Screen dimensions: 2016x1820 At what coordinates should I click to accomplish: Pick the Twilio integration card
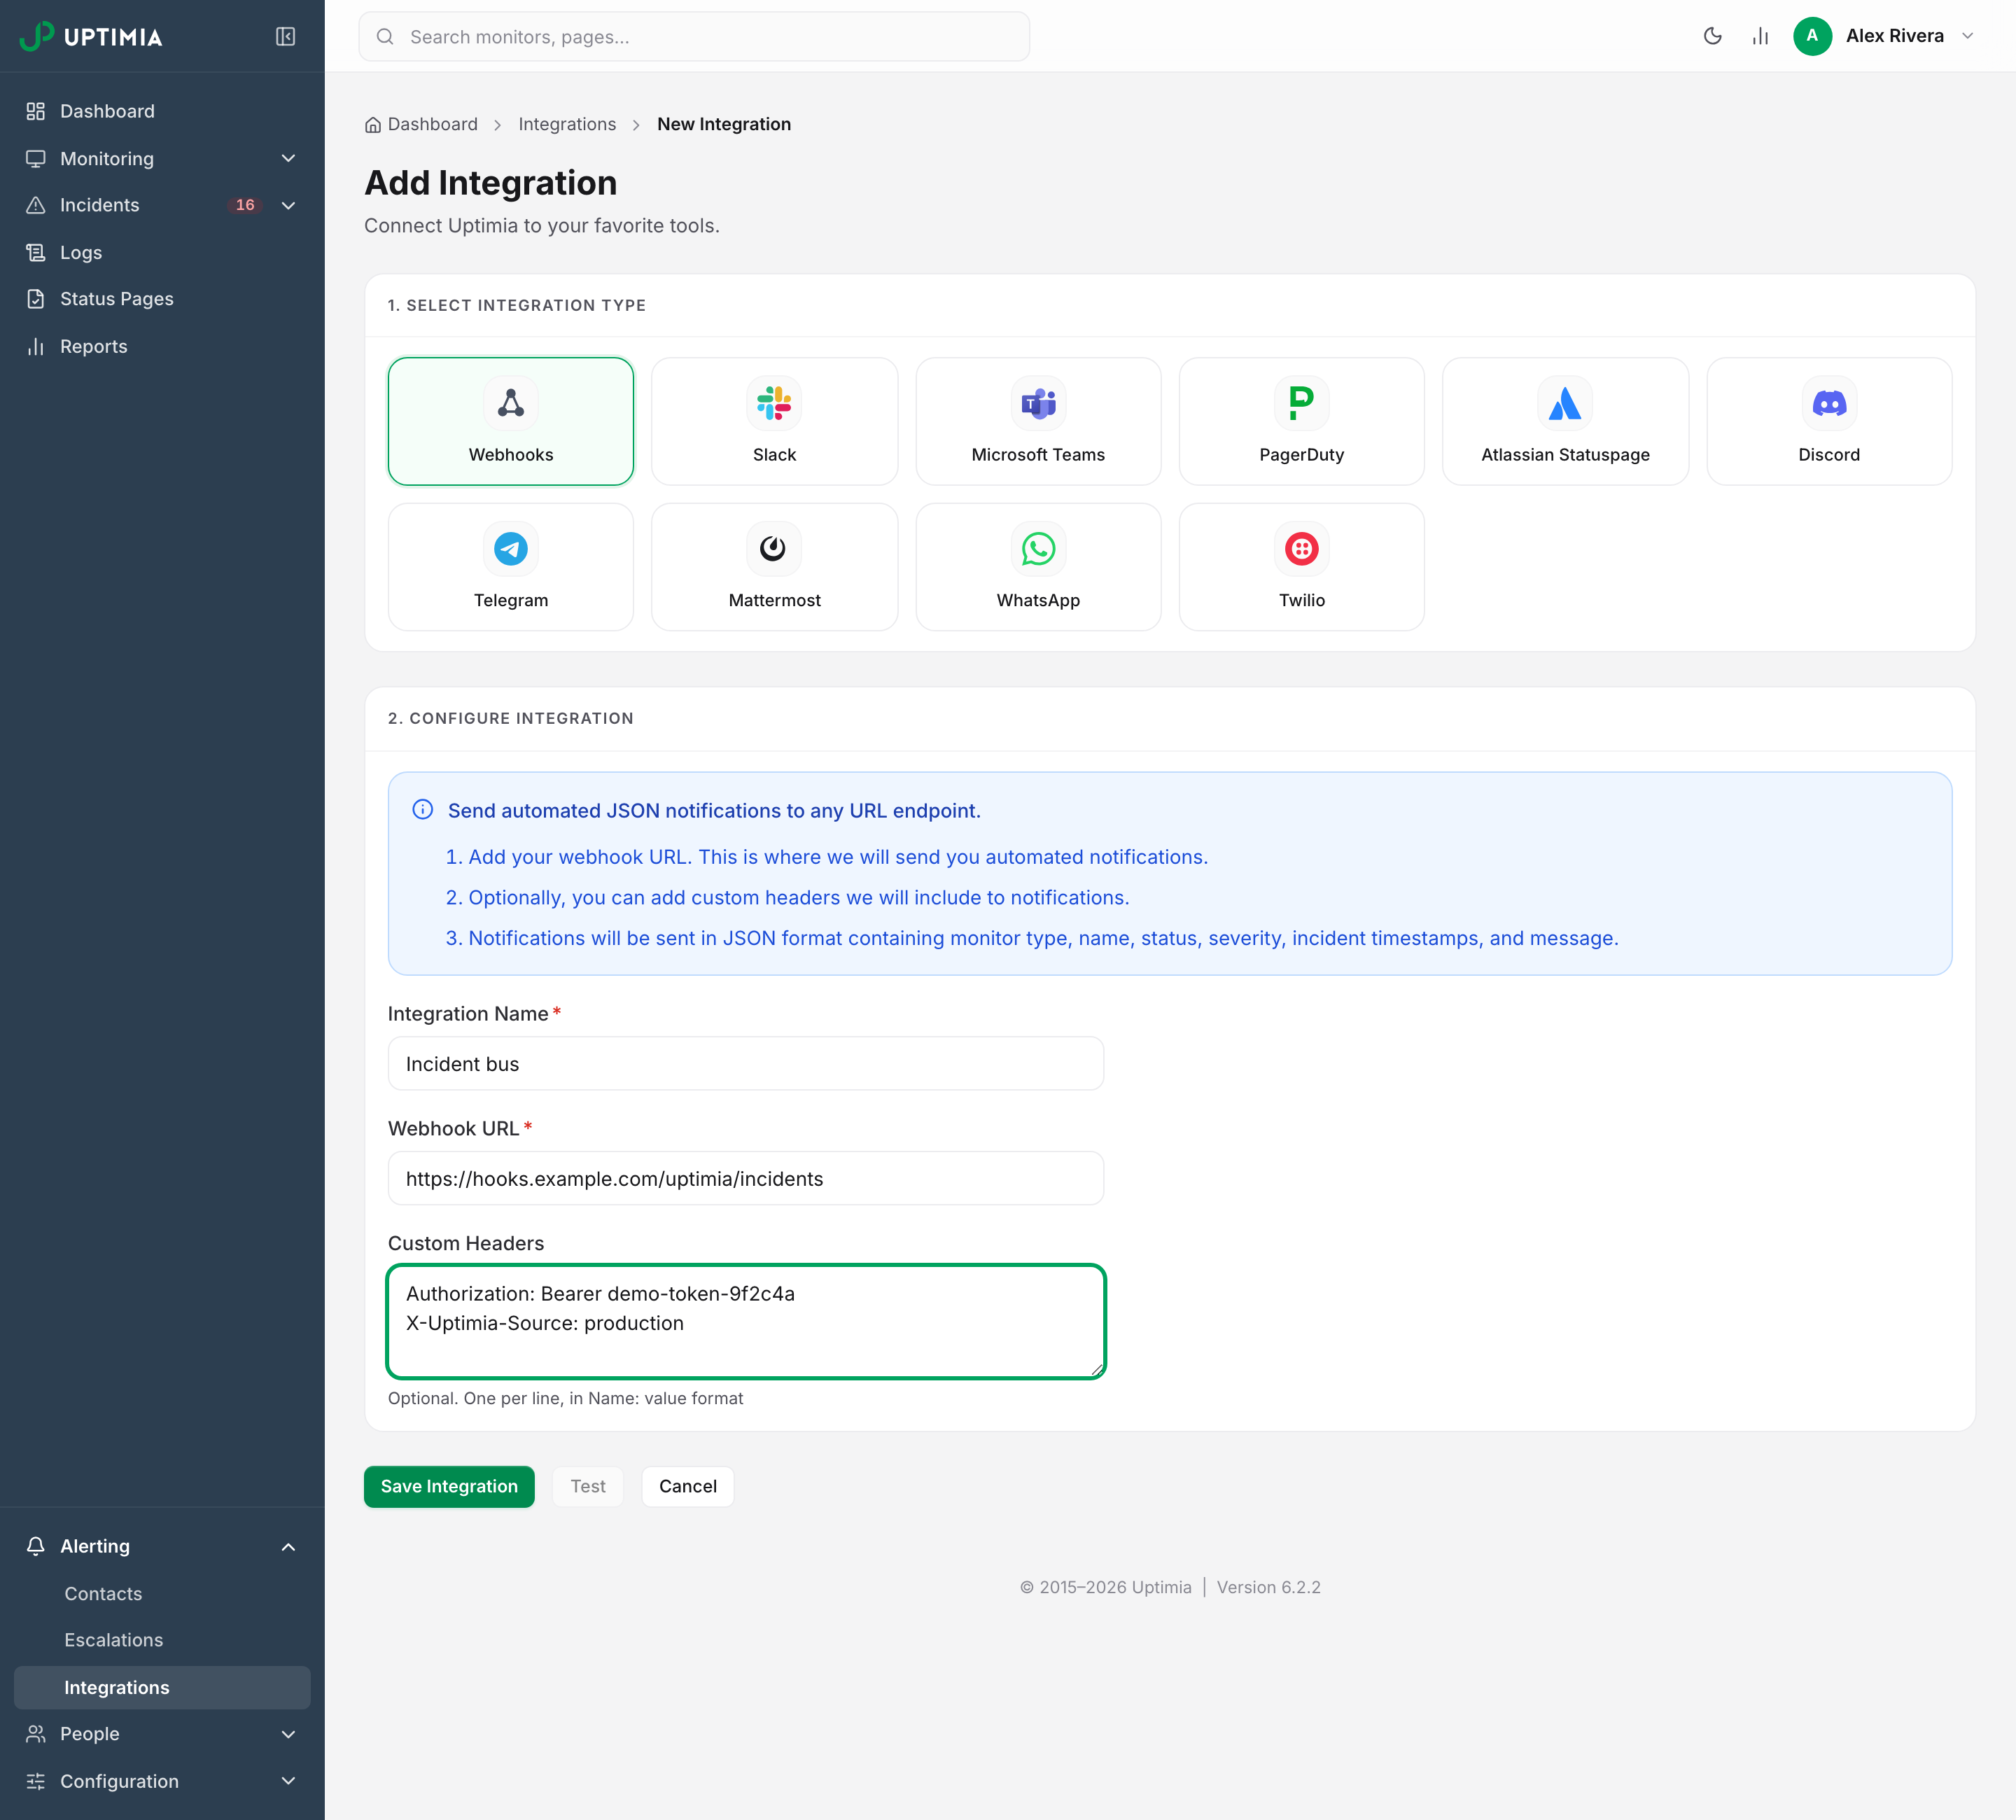1301,567
